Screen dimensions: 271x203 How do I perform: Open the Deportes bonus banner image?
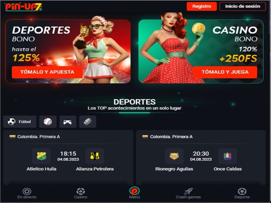[x=68, y=51]
